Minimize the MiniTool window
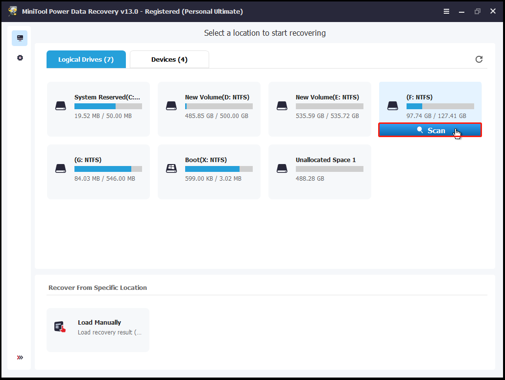The height and width of the screenshot is (380, 505). (461, 12)
